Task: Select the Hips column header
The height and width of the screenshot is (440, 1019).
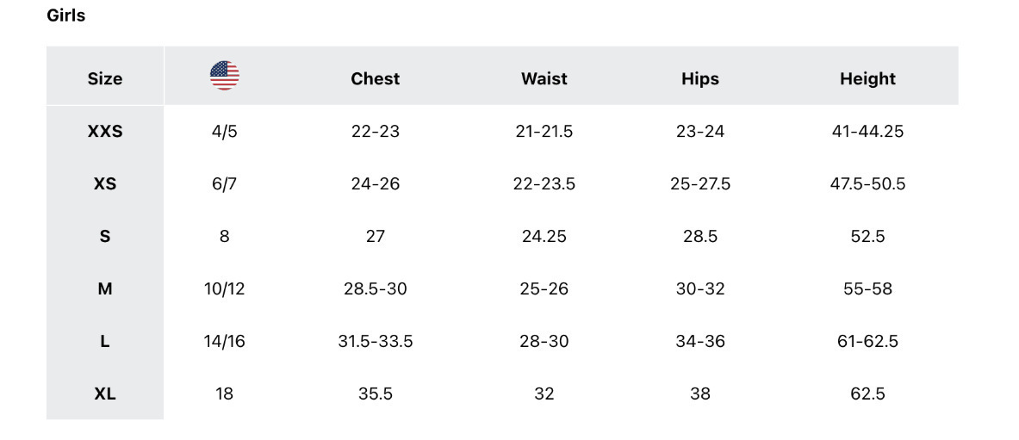Action: (699, 78)
